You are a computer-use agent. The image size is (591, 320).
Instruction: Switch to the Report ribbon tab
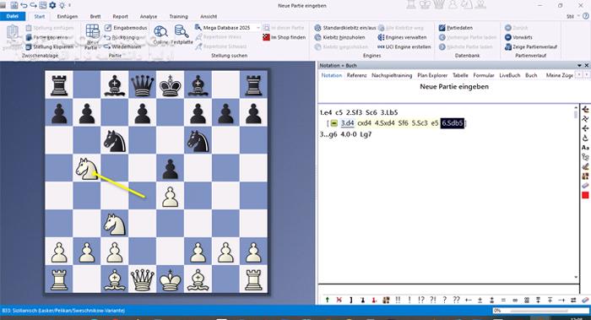120,16
